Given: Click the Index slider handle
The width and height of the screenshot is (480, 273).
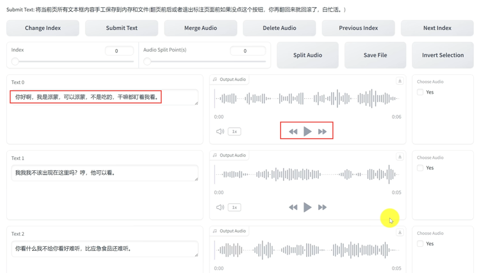Looking at the screenshot, I should click(x=15, y=61).
